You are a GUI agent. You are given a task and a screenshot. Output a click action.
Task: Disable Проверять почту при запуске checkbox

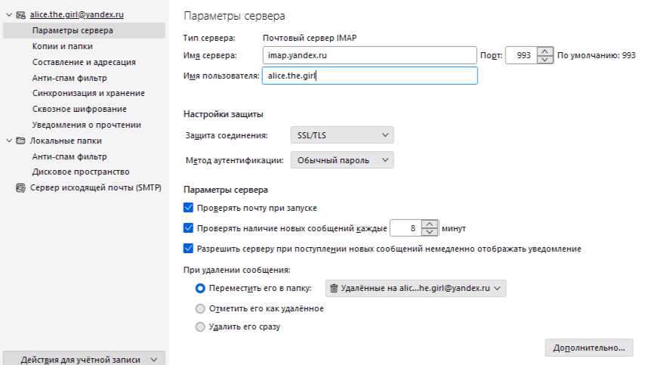point(189,207)
